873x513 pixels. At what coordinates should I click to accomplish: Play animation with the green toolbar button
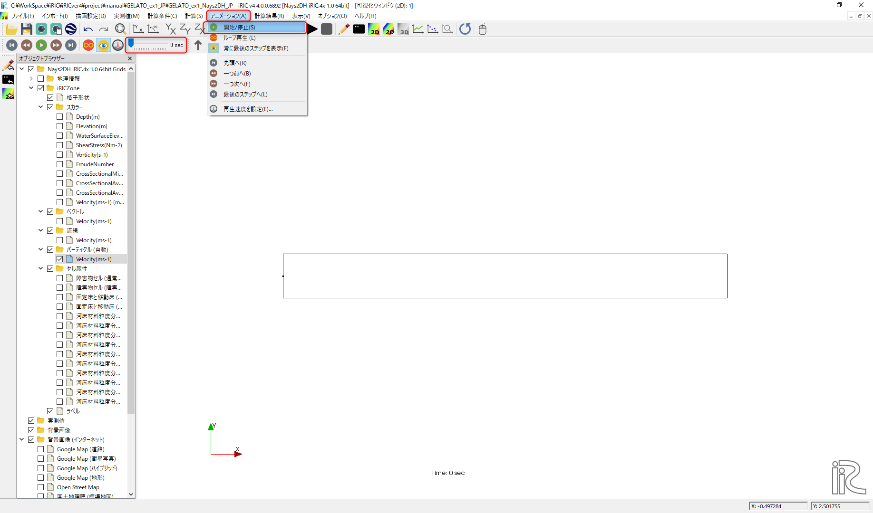click(41, 45)
